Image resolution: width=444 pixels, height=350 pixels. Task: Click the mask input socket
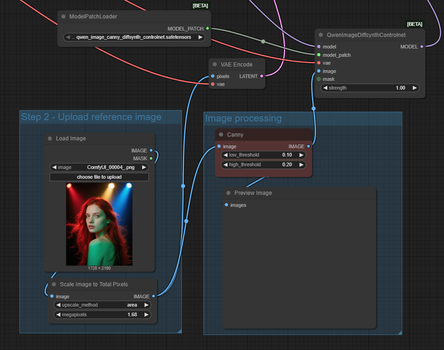[x=319, y=79]
